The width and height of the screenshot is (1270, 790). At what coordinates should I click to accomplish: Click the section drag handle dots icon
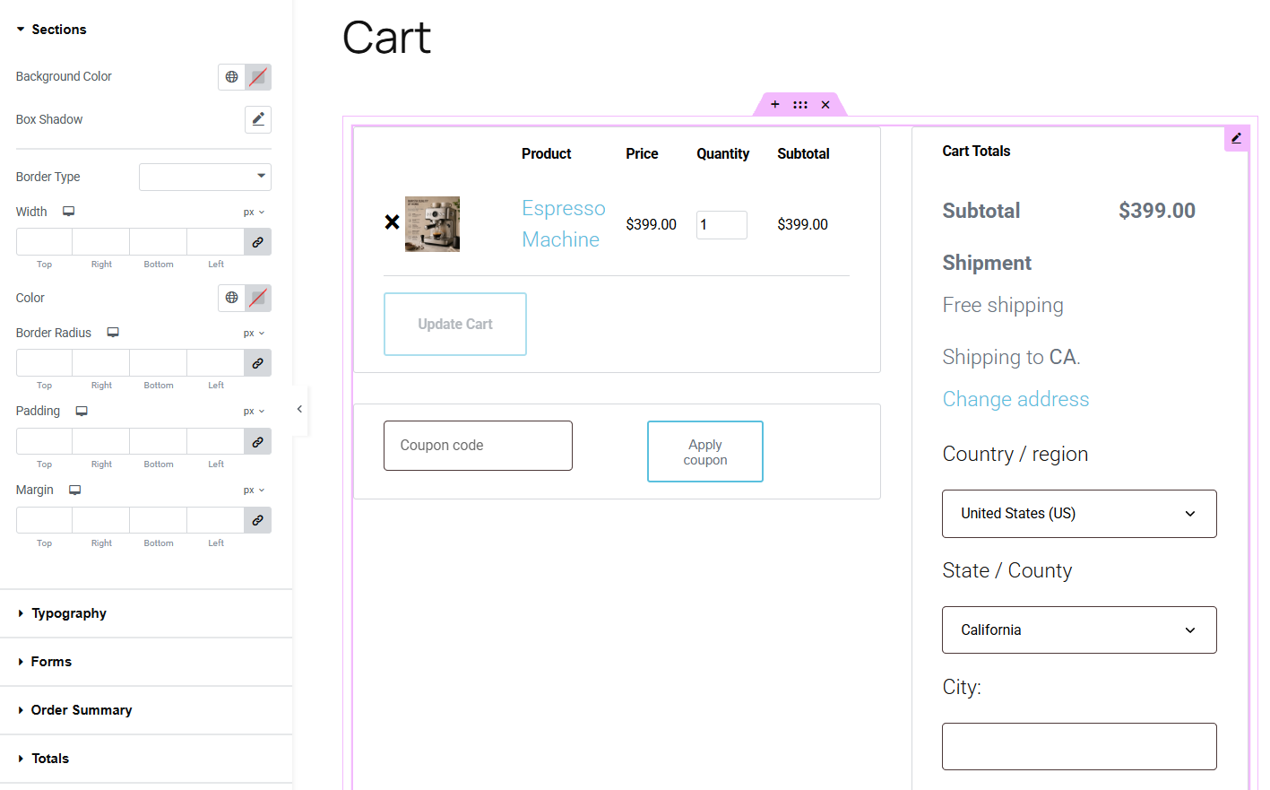(800, 105)
